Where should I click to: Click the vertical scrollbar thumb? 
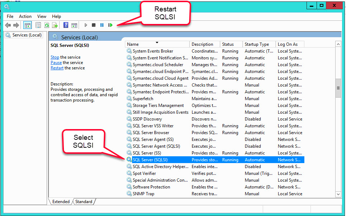point(338,88)
